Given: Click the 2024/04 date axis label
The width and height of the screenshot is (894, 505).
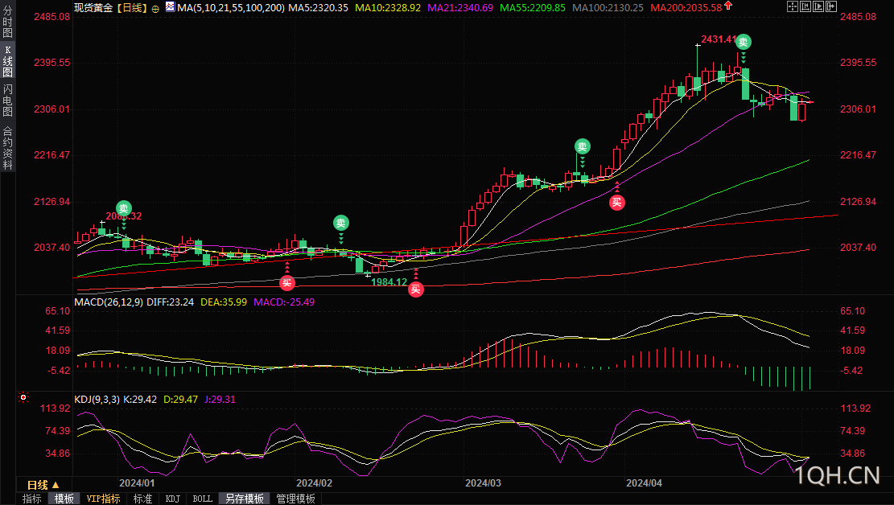Looking at the screenshot, I should pyautogui.click(x=644, y=482).
